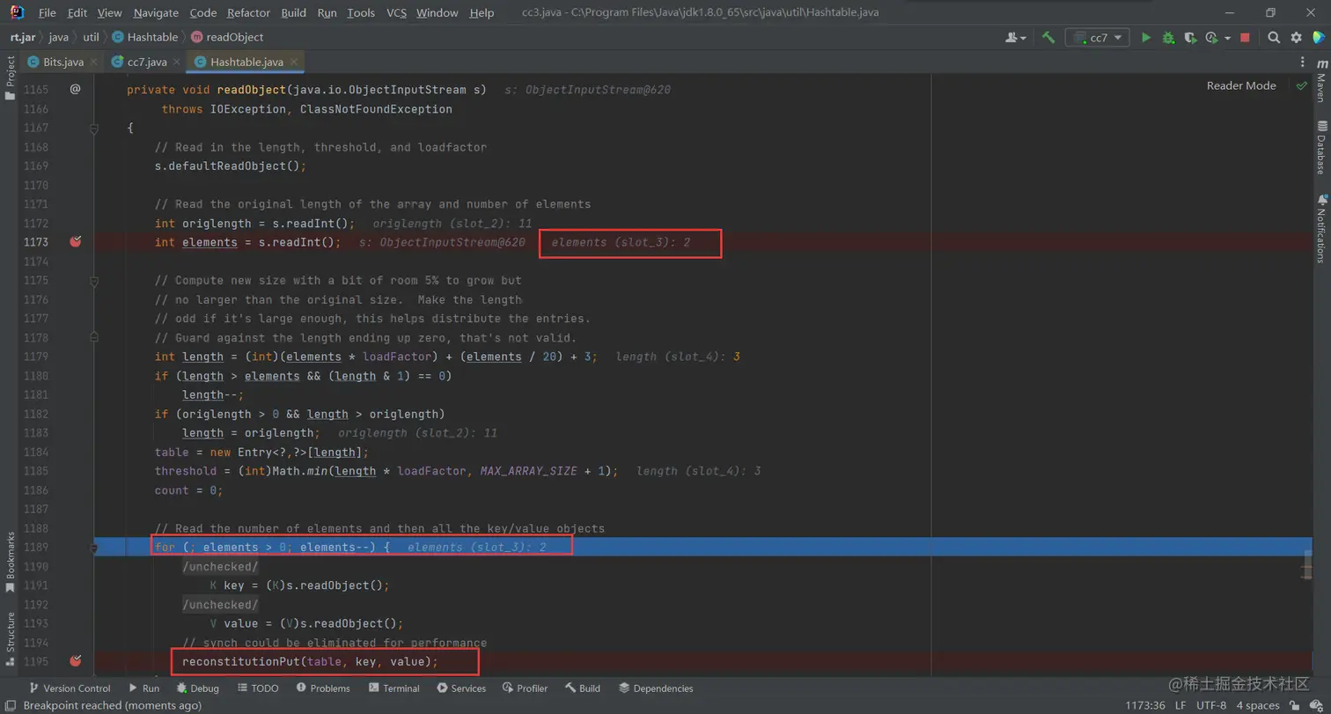Open the Code menu
This screenshot has height=714, width=1331.
(203, 13)
